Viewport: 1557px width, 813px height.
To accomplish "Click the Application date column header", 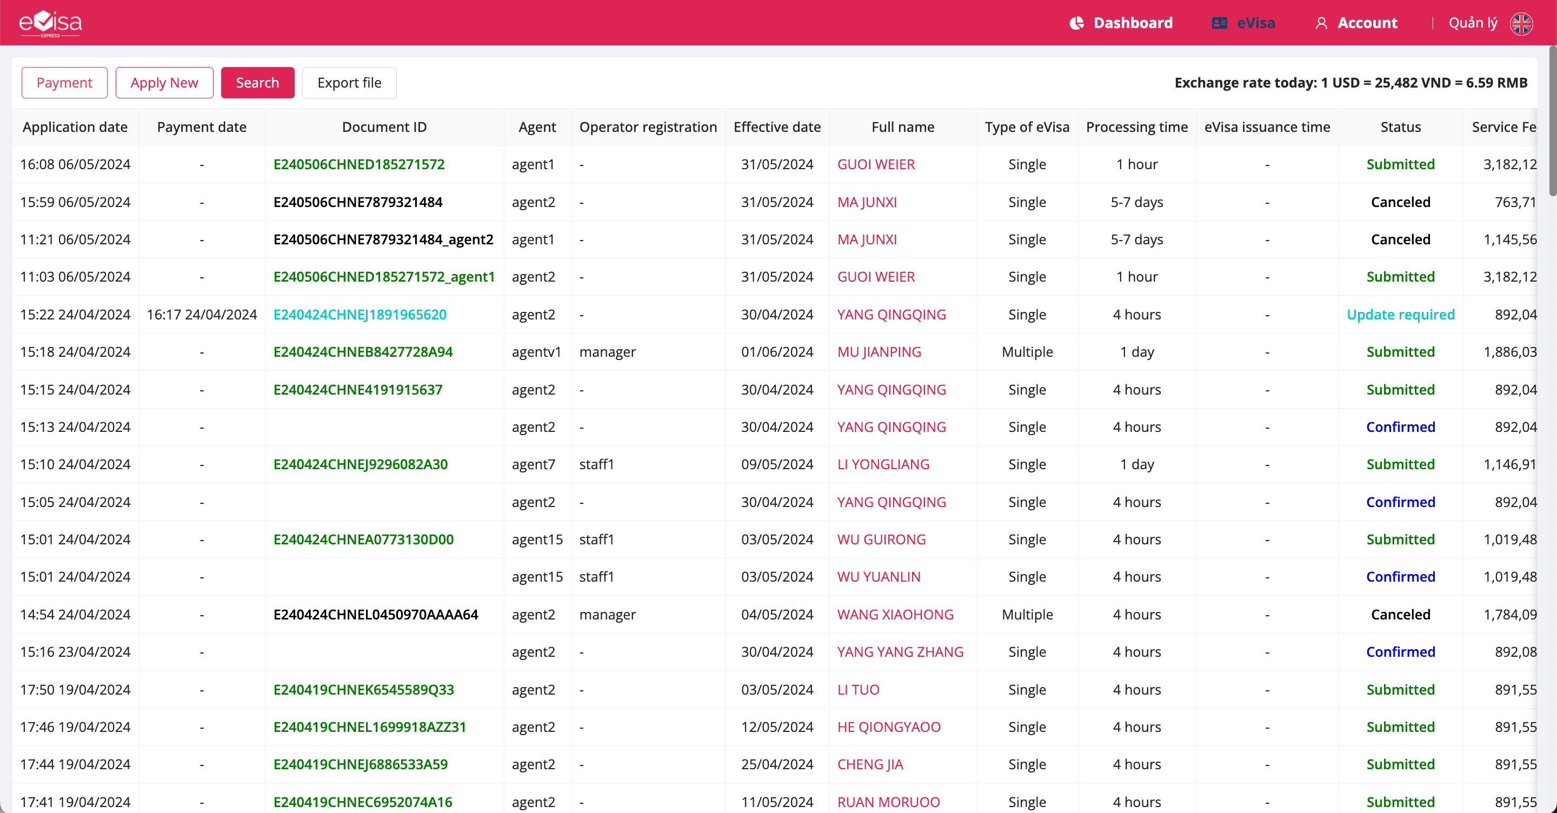I will click(75, 127).
